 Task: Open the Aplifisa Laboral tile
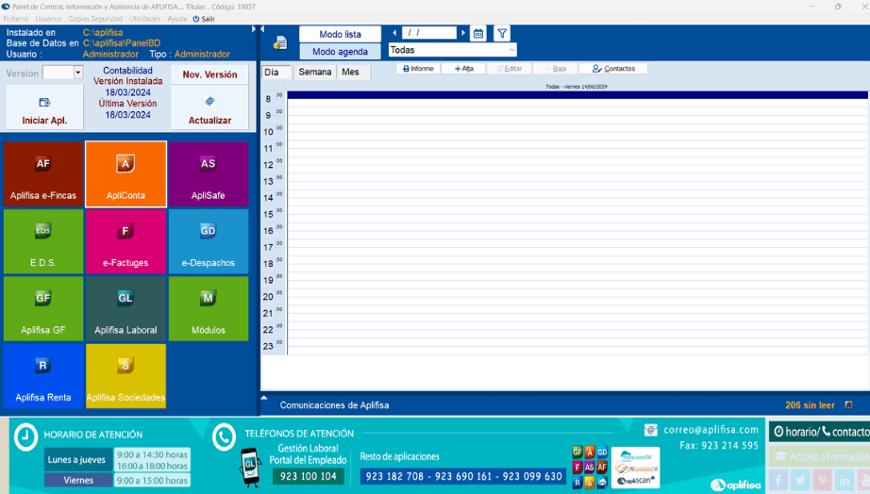125,308
